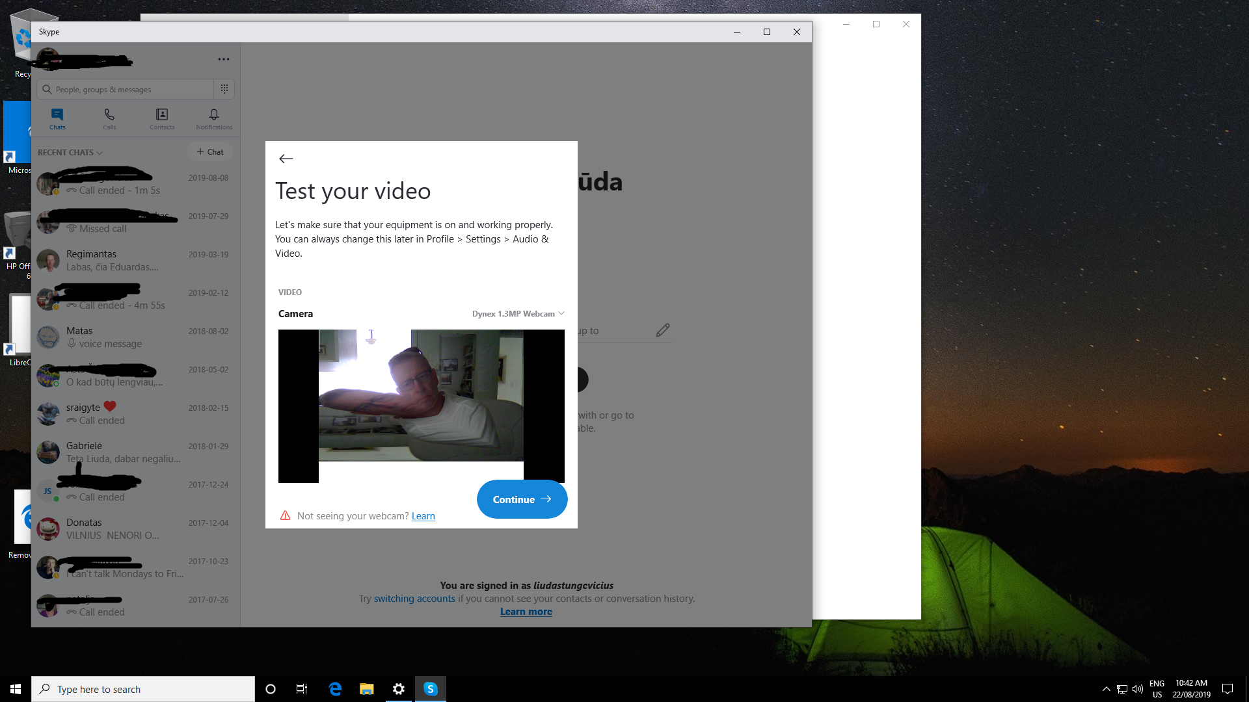The height and width of the screenshot is (702, 1249).
Task: Open the chat with Call ended - 4m 55s
Action: tap(136, 299)
